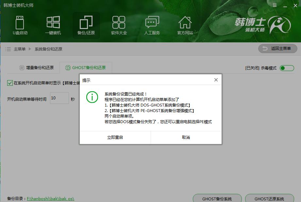The image size is (301, 202).
Task: Click 取消 in the dialog
Action: (186, 137)
